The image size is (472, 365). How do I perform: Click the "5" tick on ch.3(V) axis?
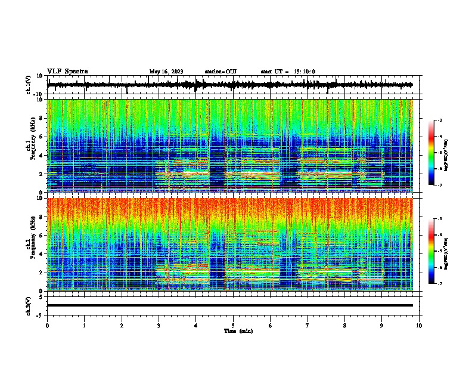pos(41,296)
